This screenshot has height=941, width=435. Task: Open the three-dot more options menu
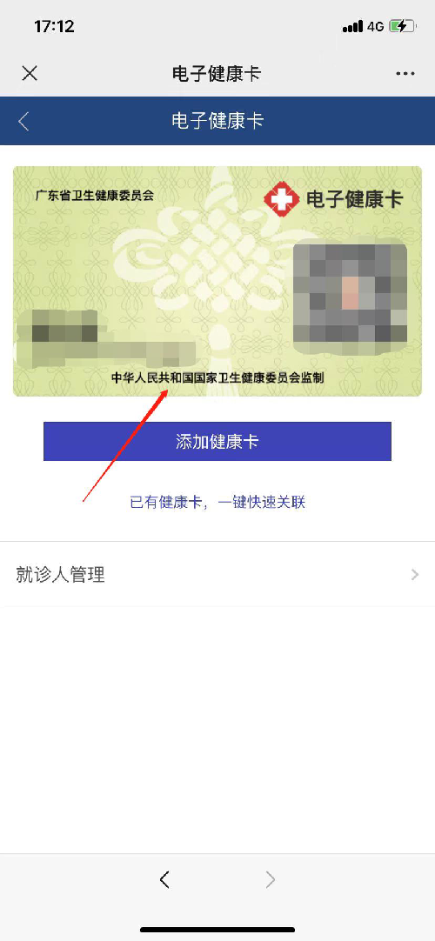point(405,74)
